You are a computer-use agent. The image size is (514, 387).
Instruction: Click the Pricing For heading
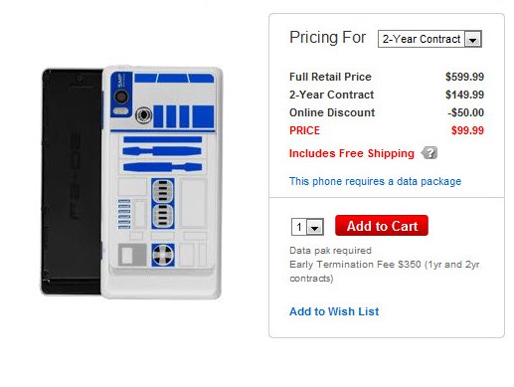pos(327,37)
